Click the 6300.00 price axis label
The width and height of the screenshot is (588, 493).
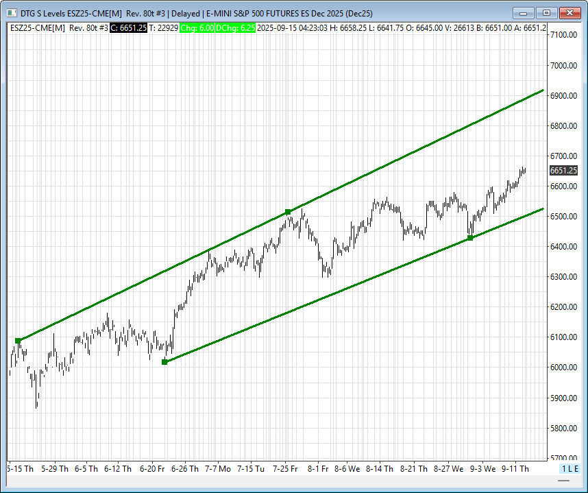563,277
